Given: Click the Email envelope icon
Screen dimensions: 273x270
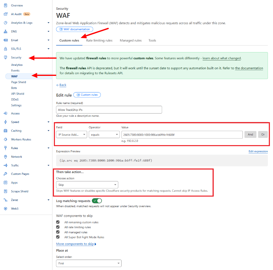Looking at the screenshot, I should [6, 40].
